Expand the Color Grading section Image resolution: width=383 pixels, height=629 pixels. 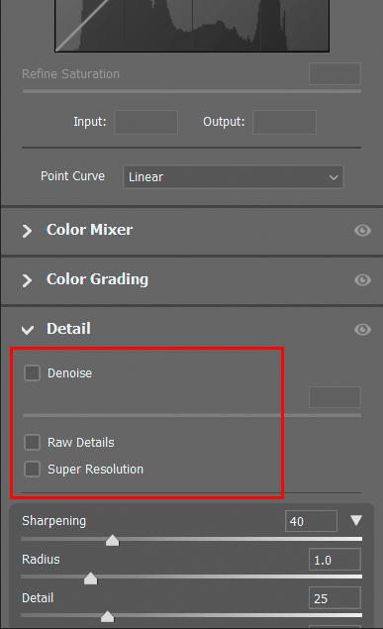[x=27, y=280]
